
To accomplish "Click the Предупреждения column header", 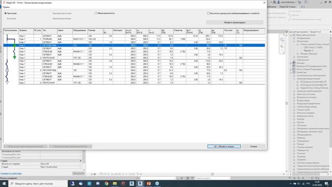I will 254,31.
